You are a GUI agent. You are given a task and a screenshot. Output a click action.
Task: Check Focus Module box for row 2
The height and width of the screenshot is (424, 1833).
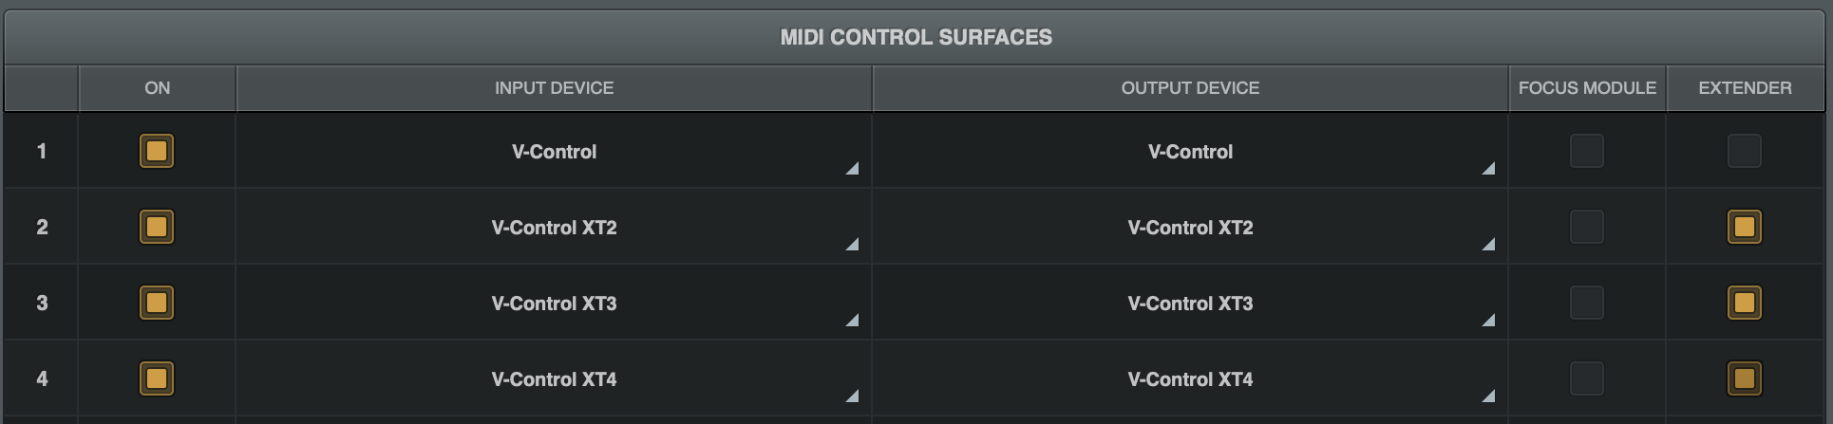pos(1586,227)
